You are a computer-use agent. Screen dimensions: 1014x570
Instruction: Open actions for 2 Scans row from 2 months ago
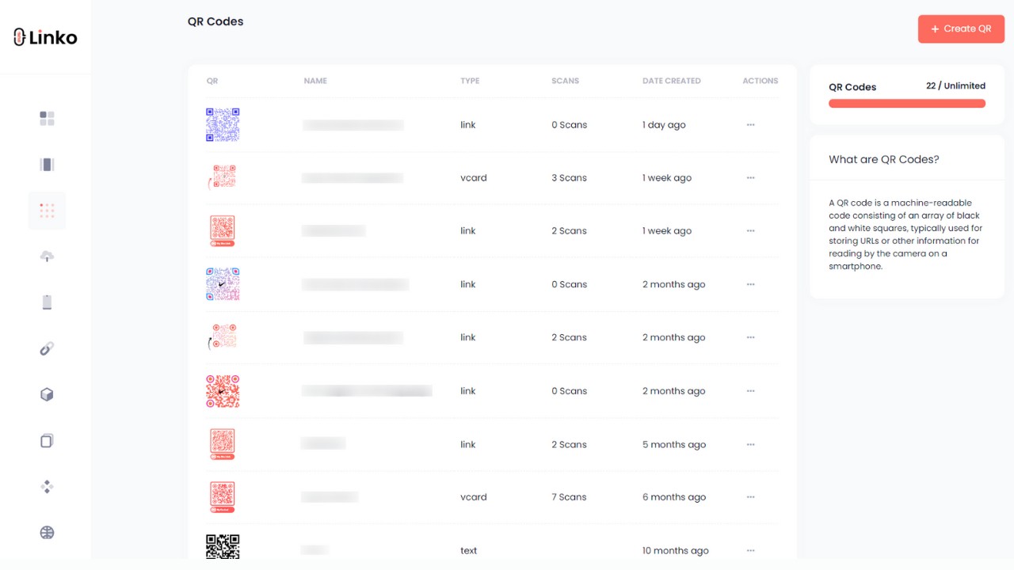750,337
